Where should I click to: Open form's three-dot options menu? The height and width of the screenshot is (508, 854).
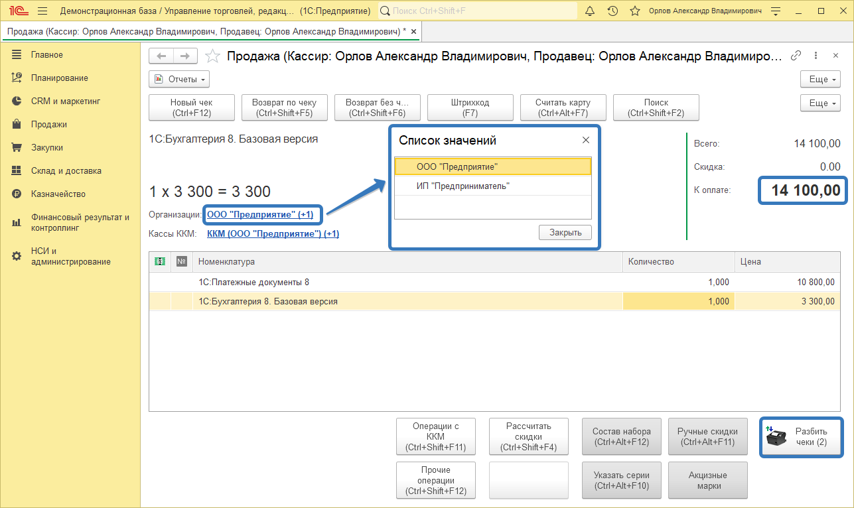816,56
